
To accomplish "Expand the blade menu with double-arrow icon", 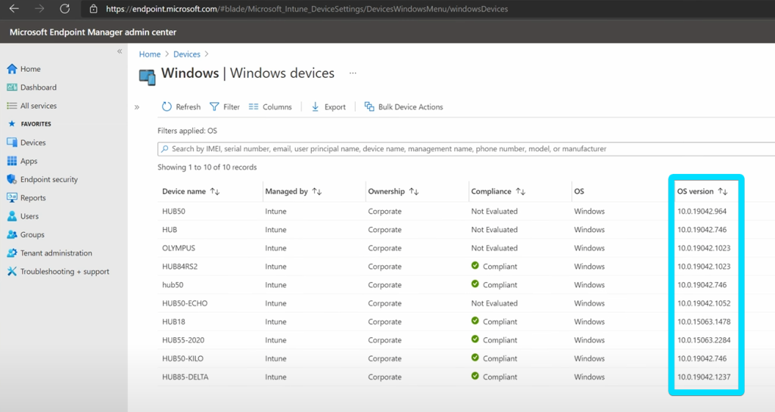I will coord(137,107).
